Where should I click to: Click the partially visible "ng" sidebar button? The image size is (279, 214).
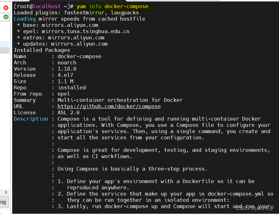[x=3, y=202]
